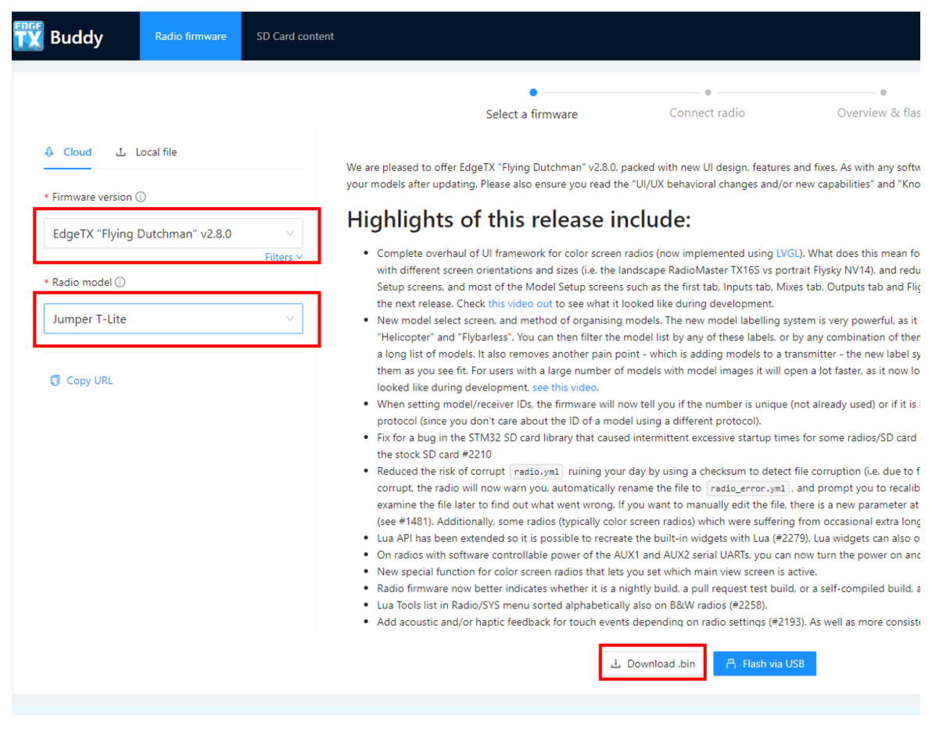Screen dimensions: 932x731
Task: Click the cloud icon on the Cloud tab
Action: click(x=49, y=152)
